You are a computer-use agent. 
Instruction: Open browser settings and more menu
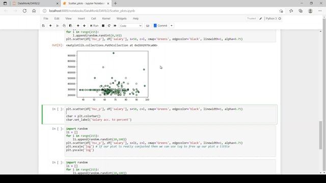pos(320,11)
